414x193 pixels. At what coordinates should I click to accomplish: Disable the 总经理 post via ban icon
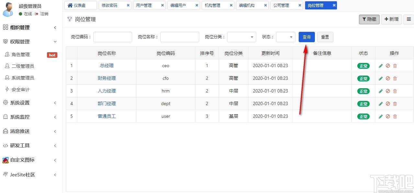point(388,66)
